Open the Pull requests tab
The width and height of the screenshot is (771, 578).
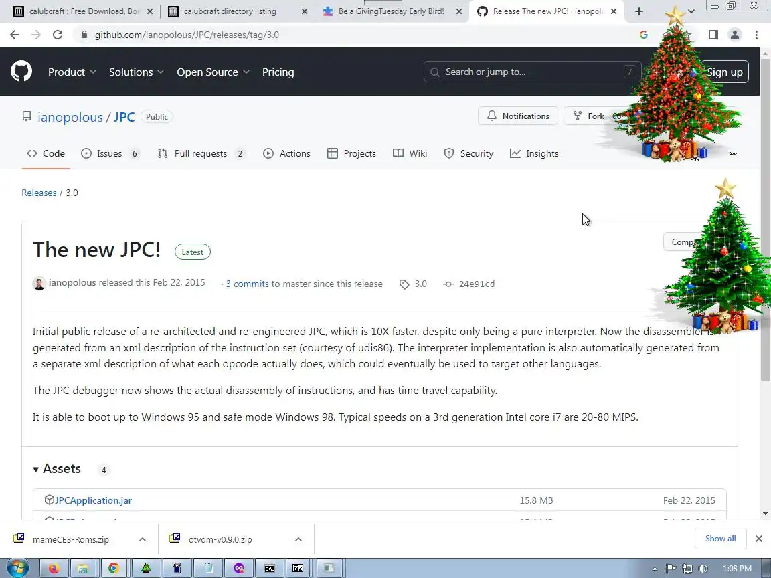pos(201,153)
